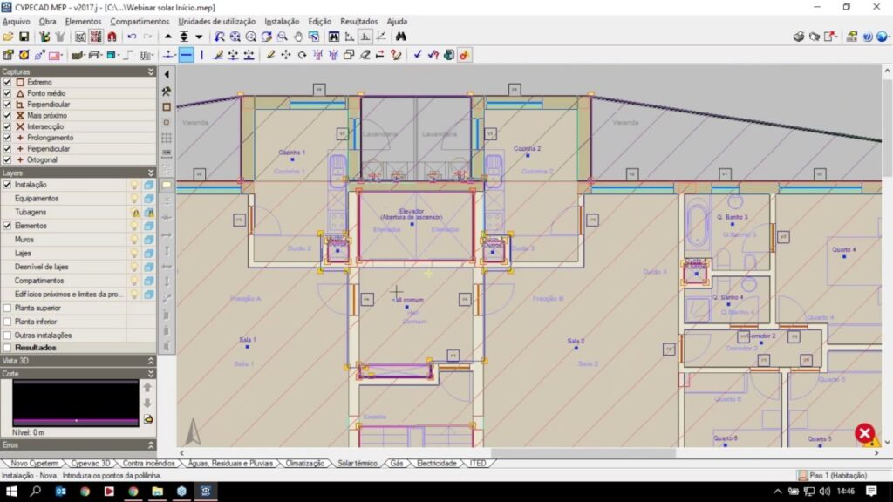Select the horizontal pipe drawing tool
893x502 pixels.
[186, 55]
